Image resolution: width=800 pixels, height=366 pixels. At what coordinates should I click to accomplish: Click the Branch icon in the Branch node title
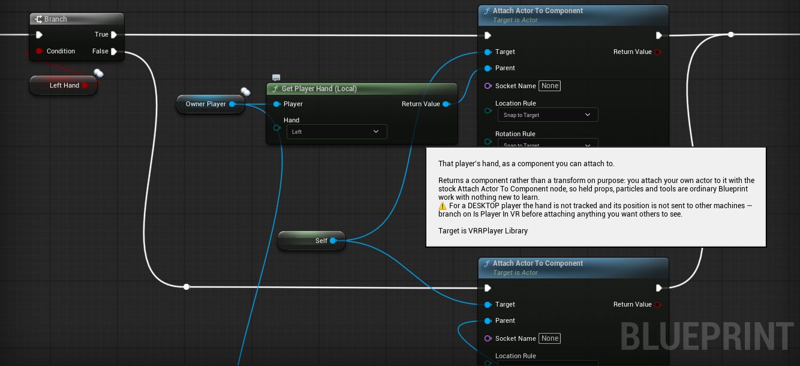[38, 19]
